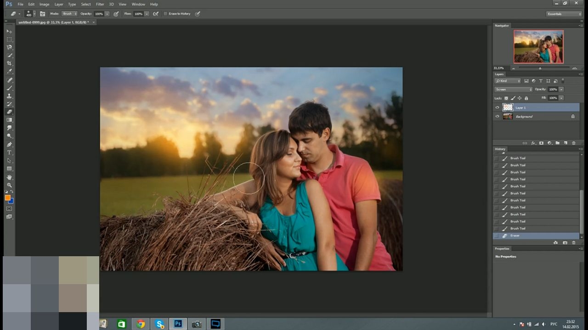
Task: Open the Essentials workspace dropdown
Action: 565,14
